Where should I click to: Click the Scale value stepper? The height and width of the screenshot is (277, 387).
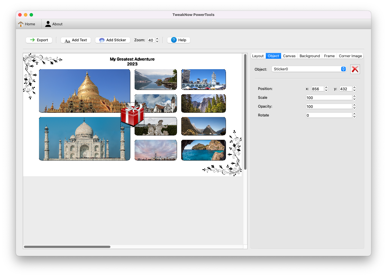point(354,98)
